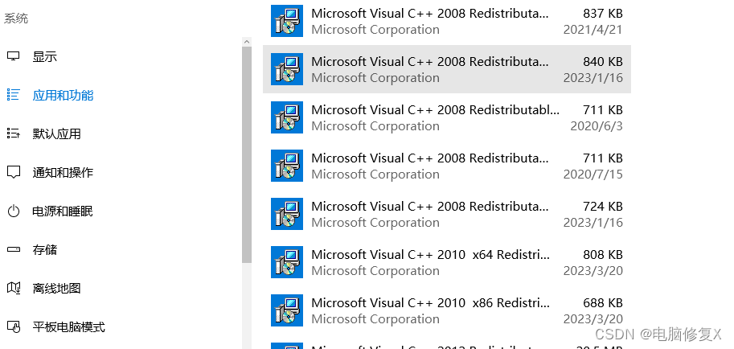Select Visual C++ 2008 entry sized 837 KB
The width and height of the screenshot is (734, 349).
[x=446, y=21]
